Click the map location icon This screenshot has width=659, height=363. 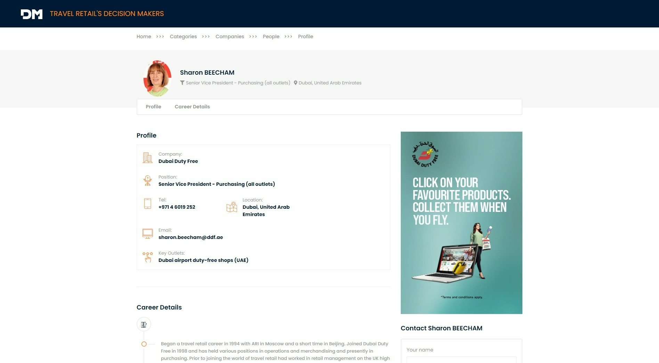[x=231, y=207]
